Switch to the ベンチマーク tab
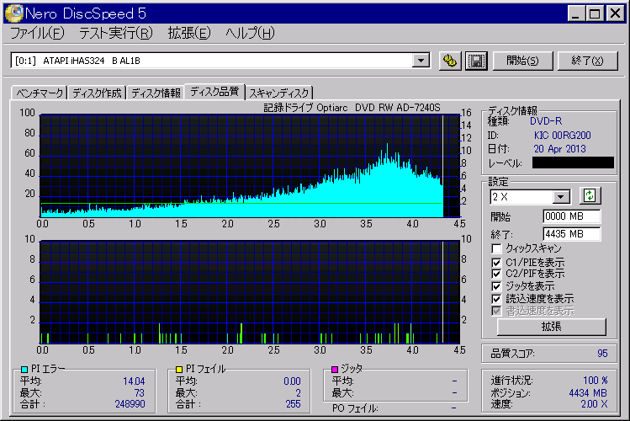Screen dimensions: 630x421 [x=40, y=93]
